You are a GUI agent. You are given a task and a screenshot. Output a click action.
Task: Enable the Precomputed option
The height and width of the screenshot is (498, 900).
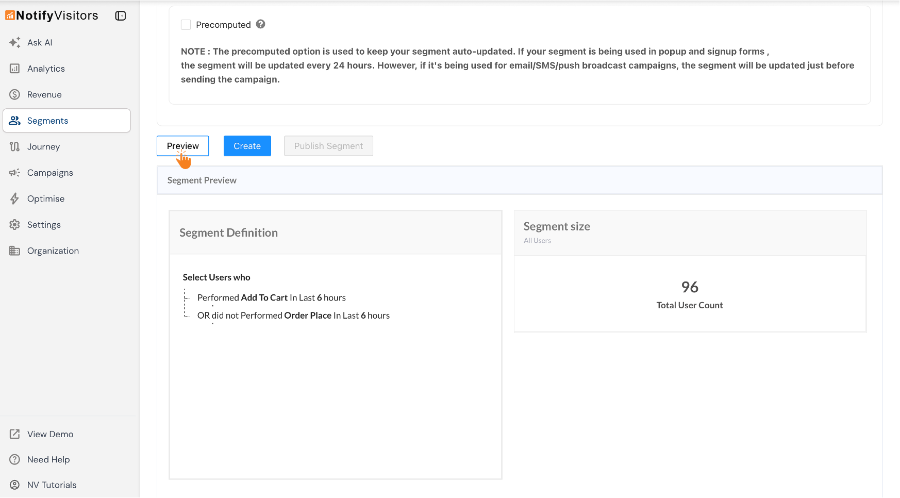(186, 24)
